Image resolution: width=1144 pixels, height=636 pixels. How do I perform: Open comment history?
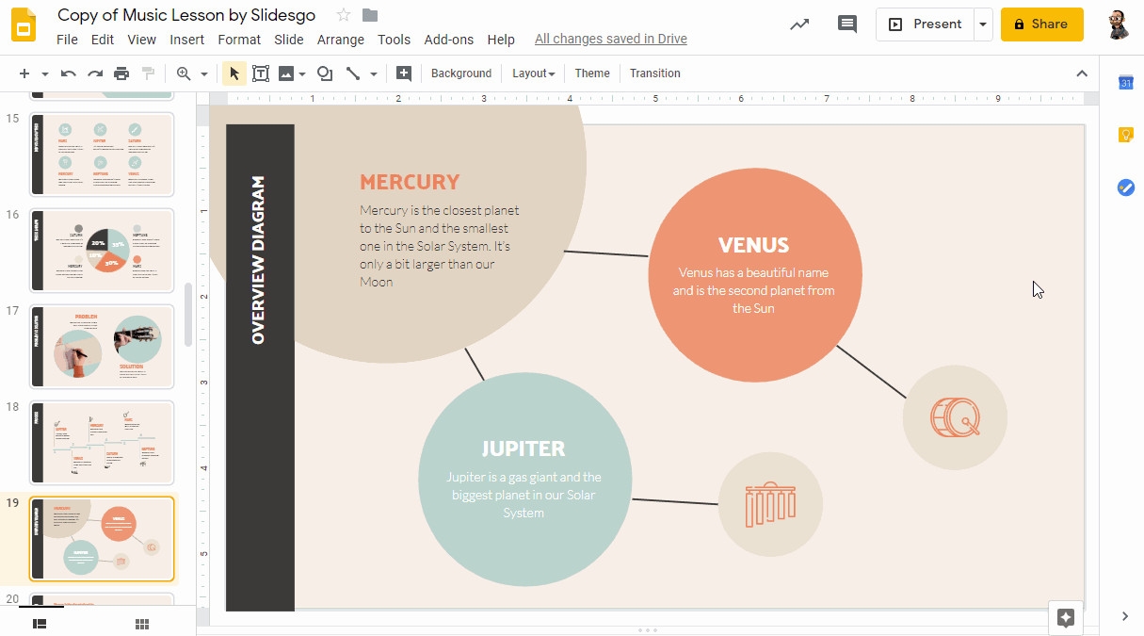[x=847, y=24]
